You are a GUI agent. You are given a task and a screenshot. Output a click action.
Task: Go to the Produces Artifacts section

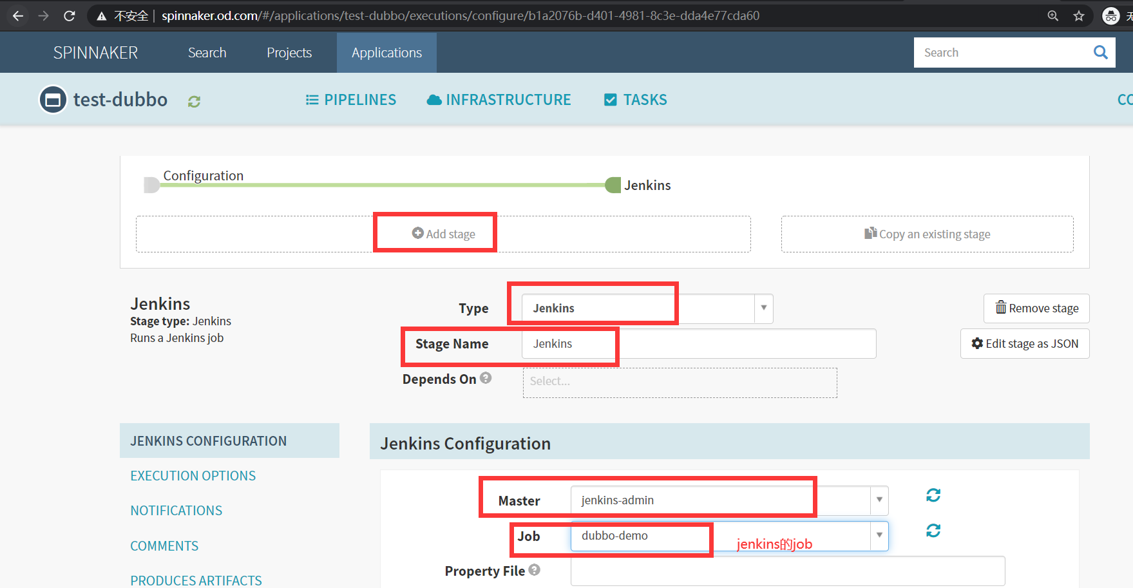(x=196, y=580)
